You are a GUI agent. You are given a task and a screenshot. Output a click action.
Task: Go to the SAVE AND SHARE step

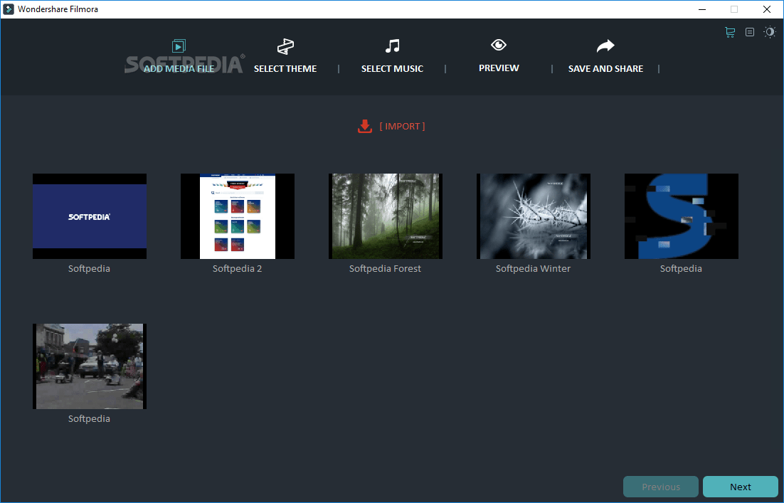pyautogui.click(x=605, y=68)
